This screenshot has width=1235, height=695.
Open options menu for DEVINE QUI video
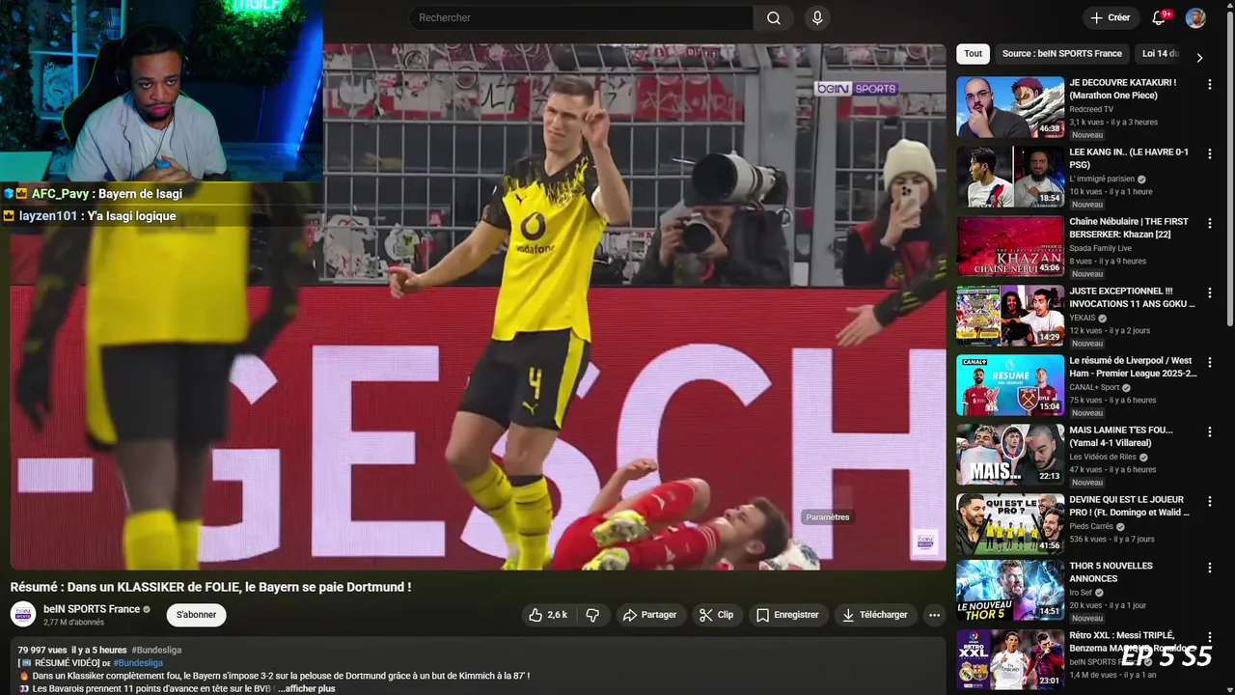[x=1209, y=501]
